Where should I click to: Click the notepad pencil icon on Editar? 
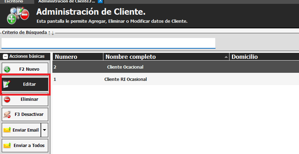click(x=7, y=84)
